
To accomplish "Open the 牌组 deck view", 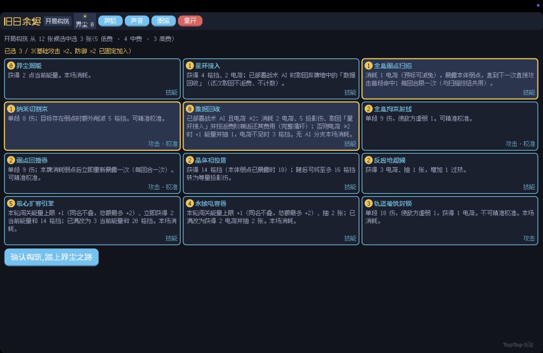I will (110, 21).
